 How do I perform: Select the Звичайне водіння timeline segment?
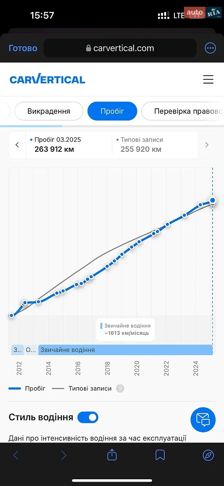point(125,350)
